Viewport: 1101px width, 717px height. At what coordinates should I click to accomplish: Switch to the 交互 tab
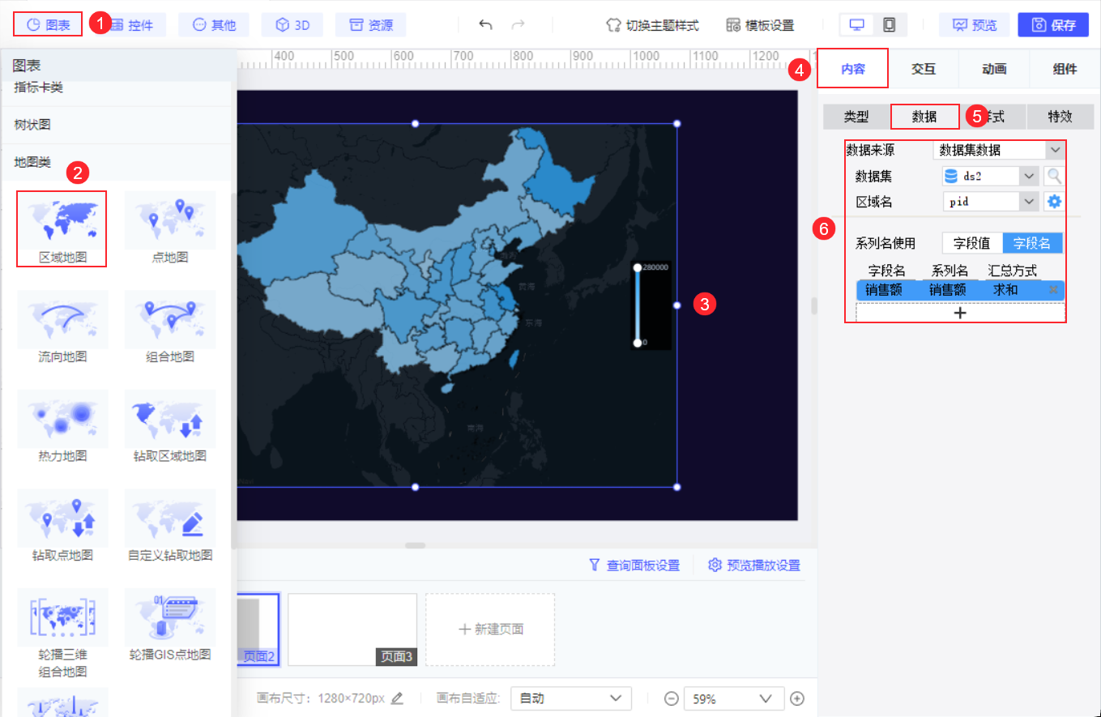(924, 69)
